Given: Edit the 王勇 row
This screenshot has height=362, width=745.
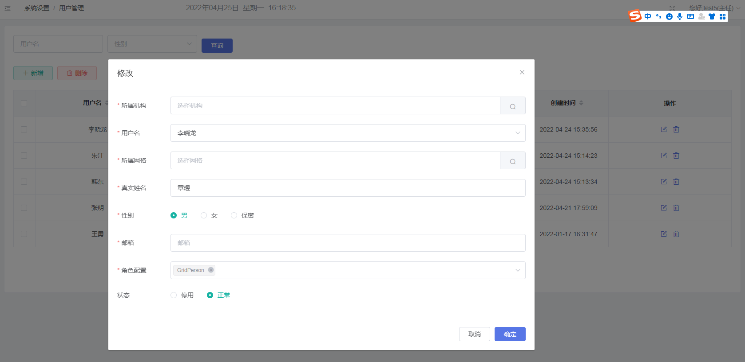Looking at the screenshot, I should 664,234.
